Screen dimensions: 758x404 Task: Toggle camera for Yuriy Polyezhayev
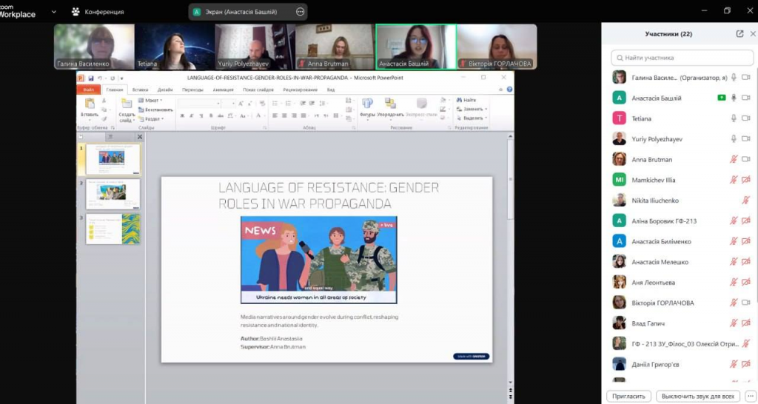pyautogui.click(x=746, y=139)
